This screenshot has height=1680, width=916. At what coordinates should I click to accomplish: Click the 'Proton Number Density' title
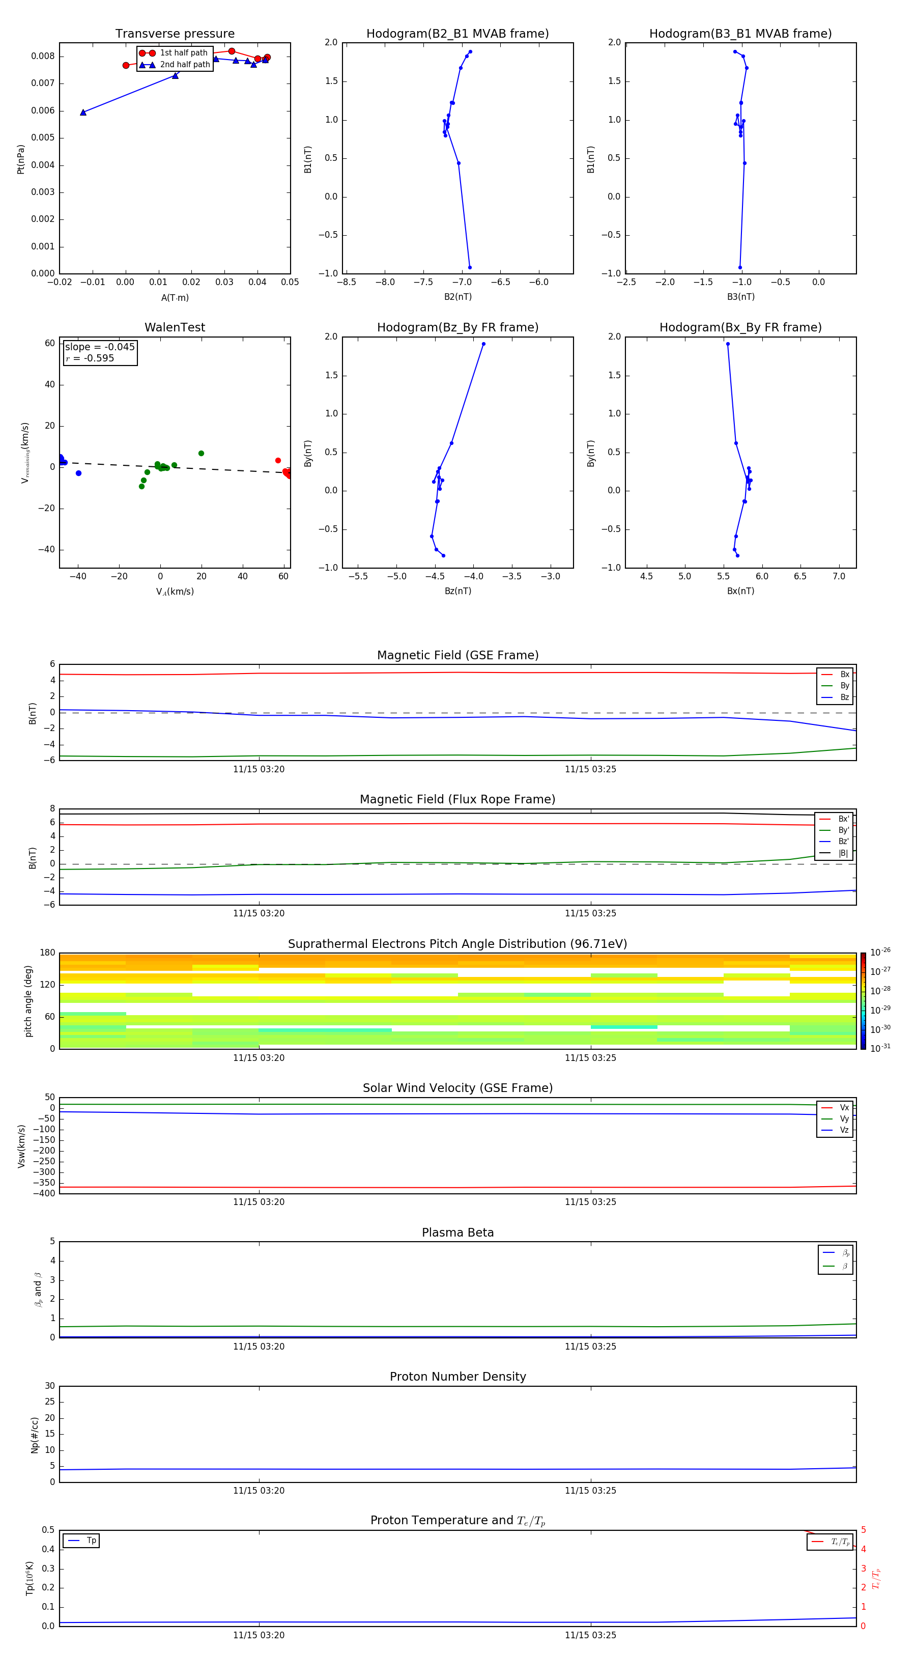pyautogui.click(x=457, y=1377)
